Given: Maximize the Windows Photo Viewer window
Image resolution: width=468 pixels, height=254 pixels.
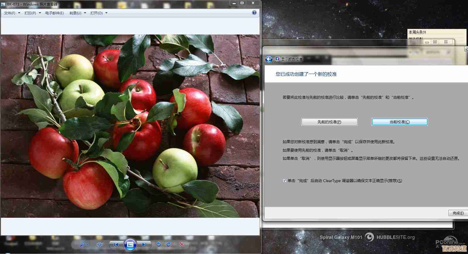Looking at the screenshot, I should click(242, 3).
